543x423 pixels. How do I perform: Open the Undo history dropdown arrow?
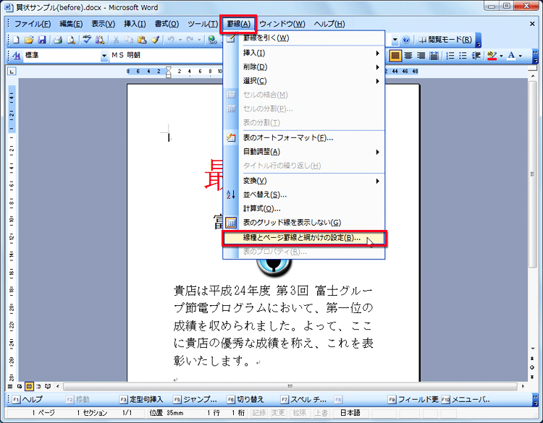click(x=180, y=40)
